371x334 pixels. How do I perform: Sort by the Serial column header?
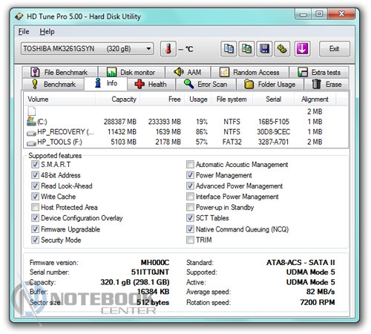tap(273, 99)
